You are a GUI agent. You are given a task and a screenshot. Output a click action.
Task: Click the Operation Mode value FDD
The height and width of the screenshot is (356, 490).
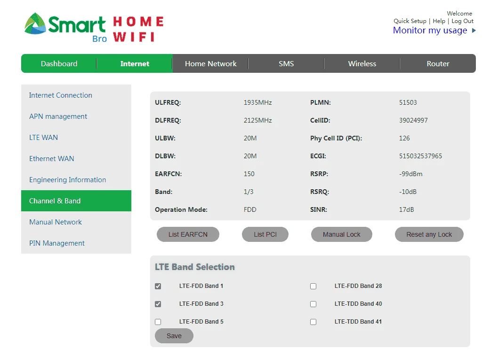(250, 209)
